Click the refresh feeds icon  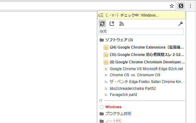coord(102,24)
